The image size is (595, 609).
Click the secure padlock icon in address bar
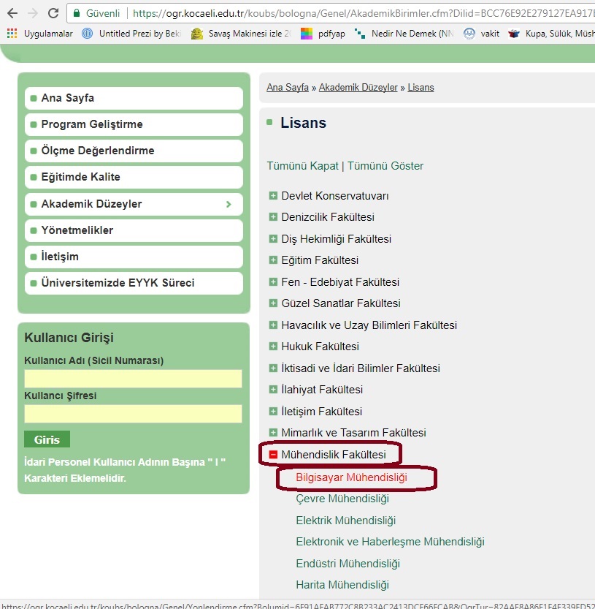(x=77, y=13)
